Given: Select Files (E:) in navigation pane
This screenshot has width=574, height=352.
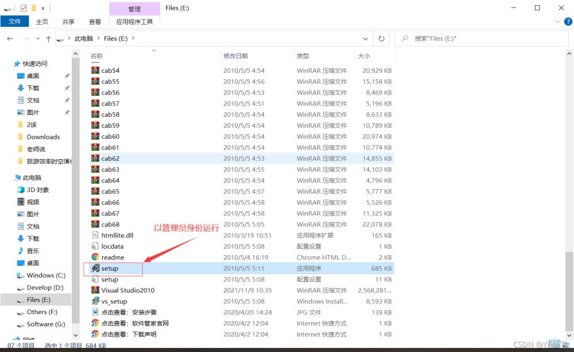Looking at the screenshot, I should point(38,299).
